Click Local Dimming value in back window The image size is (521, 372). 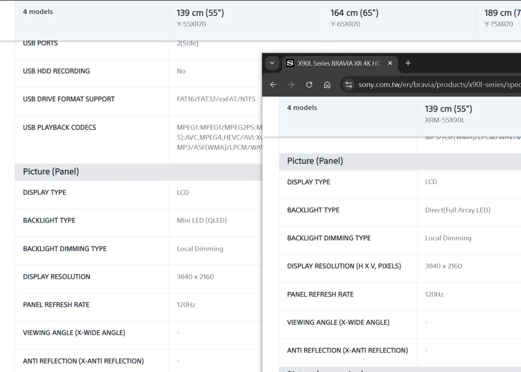point(200,249)
